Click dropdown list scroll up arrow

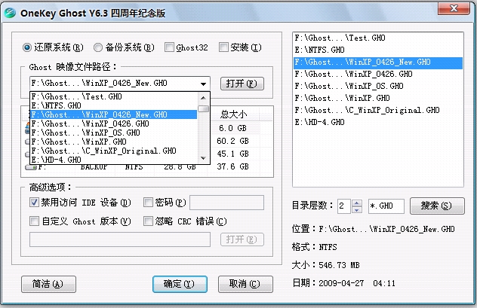(204, 98)
